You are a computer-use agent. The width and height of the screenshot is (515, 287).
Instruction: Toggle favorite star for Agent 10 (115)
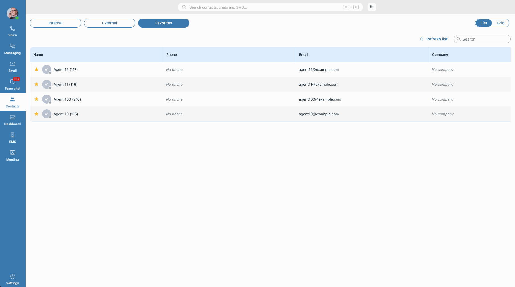coord(36,114)
